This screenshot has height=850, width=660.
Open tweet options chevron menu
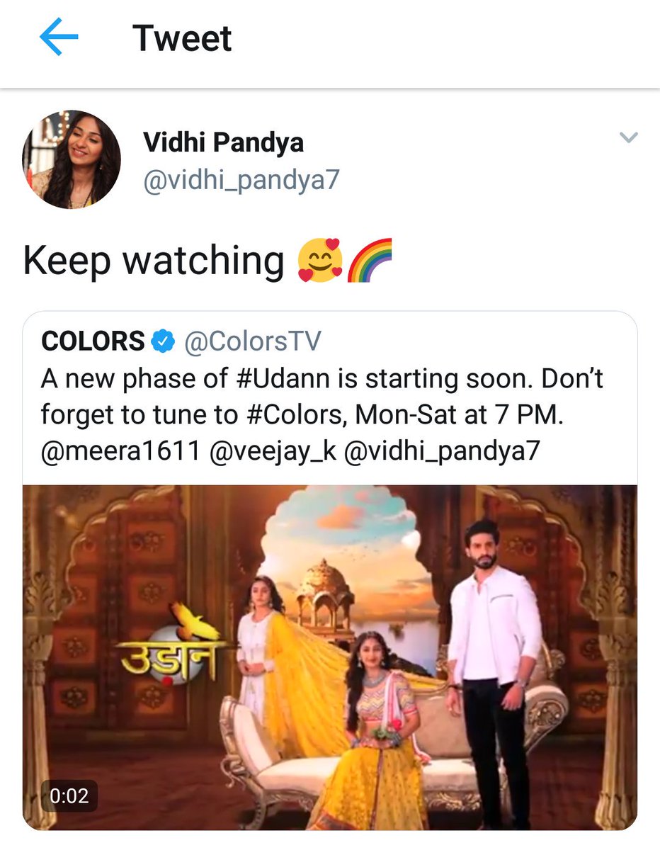coord(629,137)
